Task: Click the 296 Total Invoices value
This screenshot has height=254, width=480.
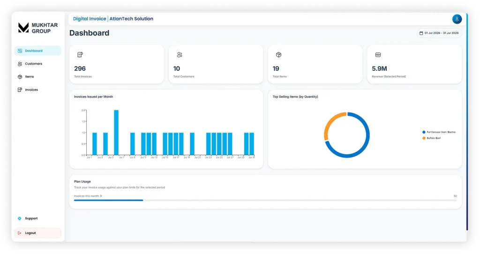Action: pos(80,68)
